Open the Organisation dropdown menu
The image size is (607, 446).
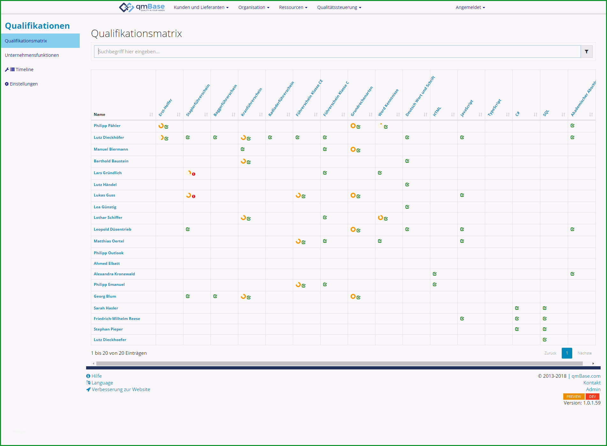tap(254, 7)
